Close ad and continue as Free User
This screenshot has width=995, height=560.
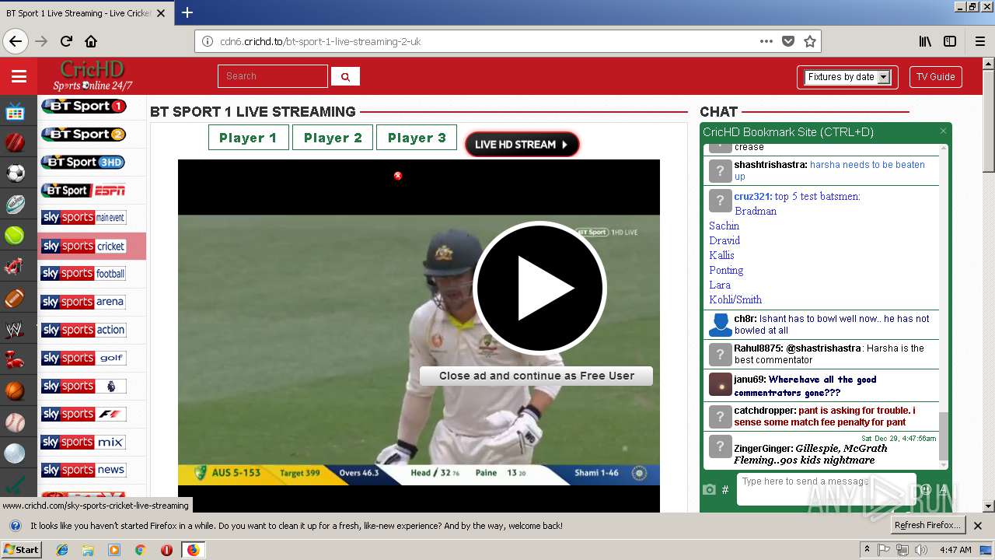(x=536, y=376)
